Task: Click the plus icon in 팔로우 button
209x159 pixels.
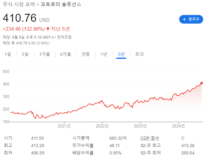Action: click(x=184, y=19)
